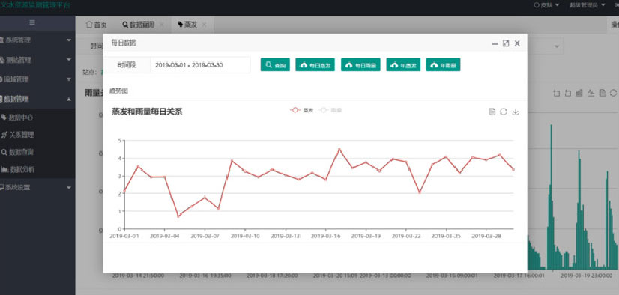The height and width of the screenshot is (295, 619).
Task: Click the date range field 2019-03-01 - 2019-03-30
Action: click(200, 65)
